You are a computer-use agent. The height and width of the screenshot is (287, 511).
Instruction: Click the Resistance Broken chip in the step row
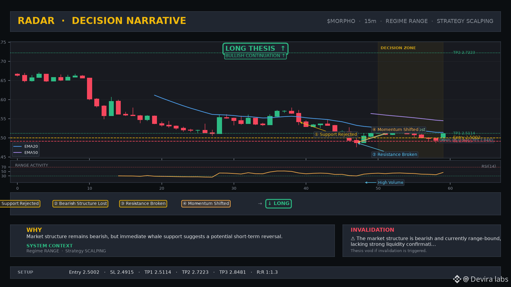pos(143,203)
